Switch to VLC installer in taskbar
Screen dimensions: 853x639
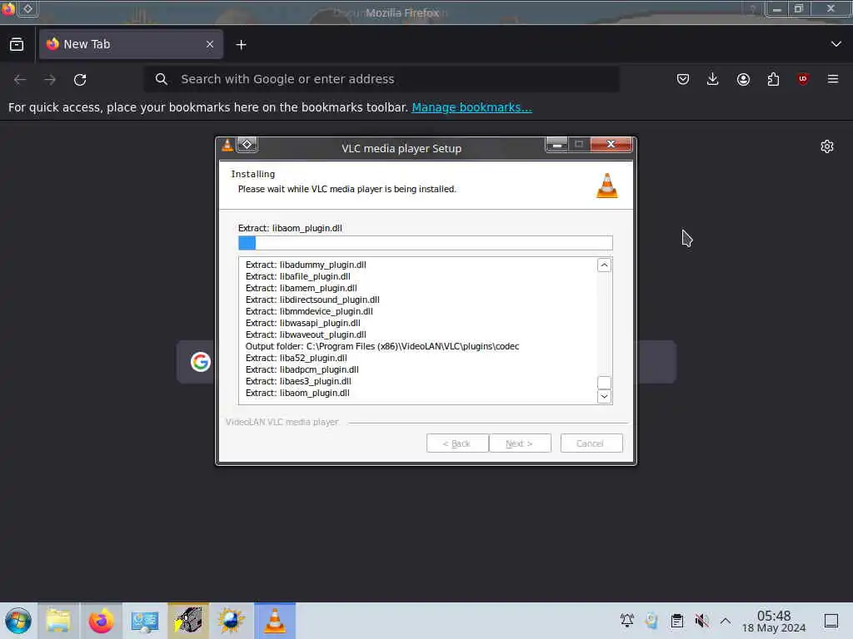275,621
